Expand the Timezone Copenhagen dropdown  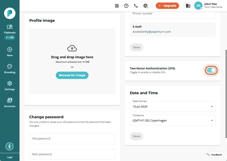coord(173,120)
